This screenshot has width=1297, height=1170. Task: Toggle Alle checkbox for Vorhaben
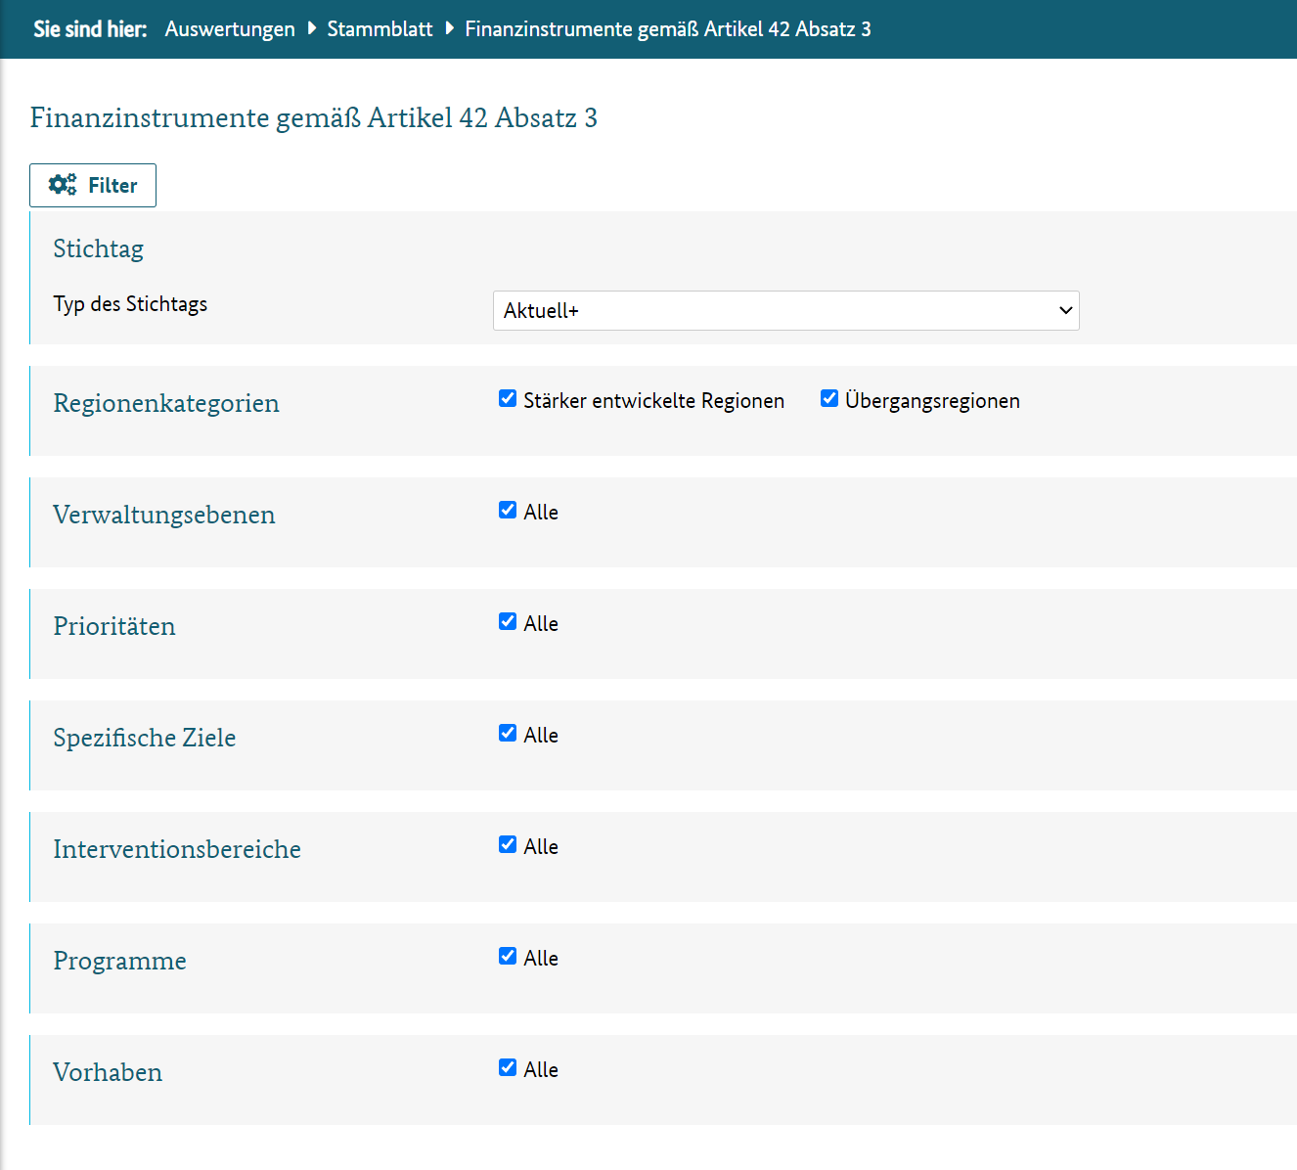point(508,1067)
